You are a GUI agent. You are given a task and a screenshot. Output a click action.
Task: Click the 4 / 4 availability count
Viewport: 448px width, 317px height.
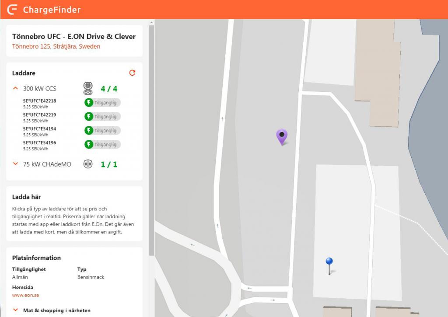pos(109,89)
